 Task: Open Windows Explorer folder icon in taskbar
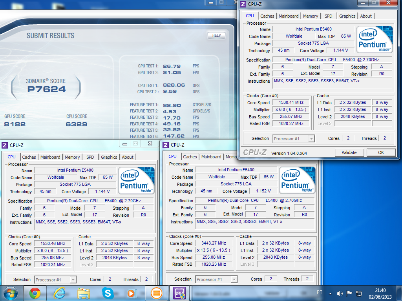(84, 294)
